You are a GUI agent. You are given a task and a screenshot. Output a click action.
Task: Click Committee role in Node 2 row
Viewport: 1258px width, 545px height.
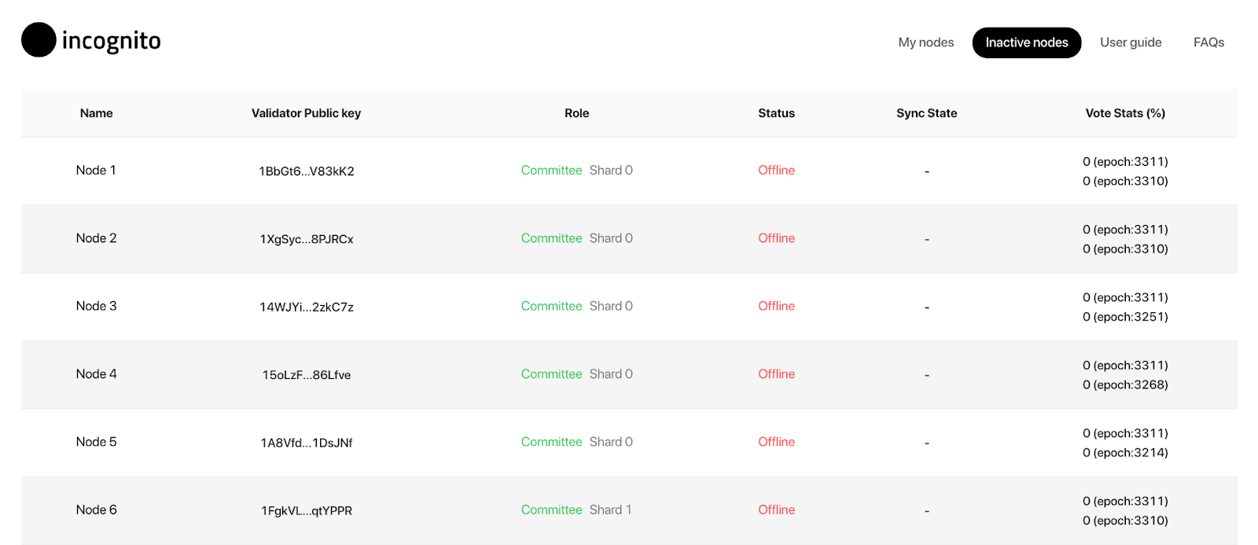click(x=551, y=238)
